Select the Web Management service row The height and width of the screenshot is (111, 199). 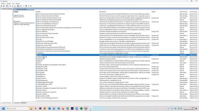point(116,80)
